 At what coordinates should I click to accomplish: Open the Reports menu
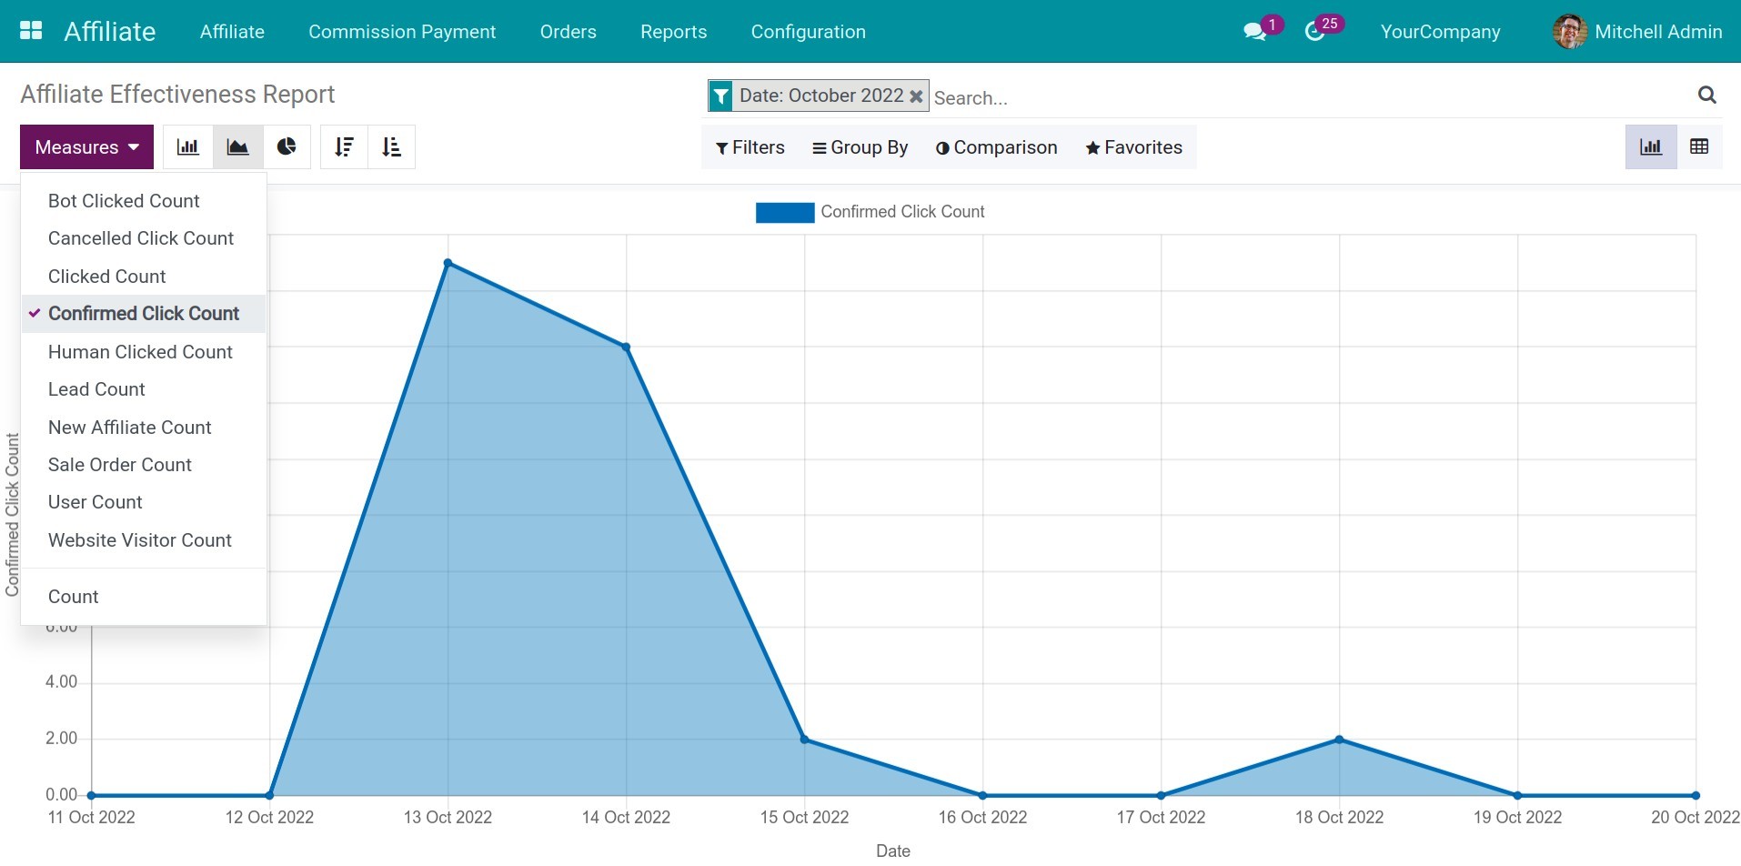tap(673, 31)
